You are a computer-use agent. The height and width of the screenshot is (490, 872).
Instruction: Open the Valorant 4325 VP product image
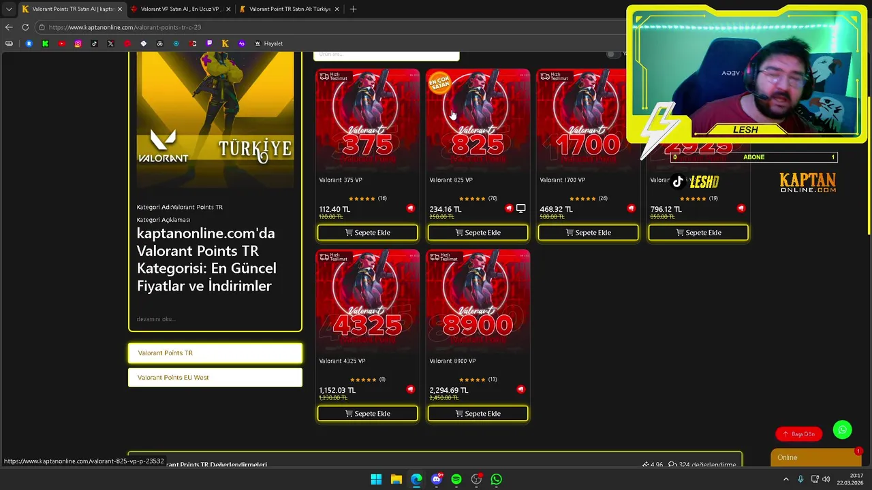(x=368, y=301)
